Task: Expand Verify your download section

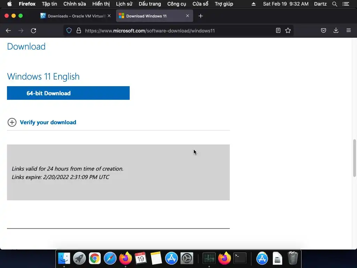Action: point(12,122)
